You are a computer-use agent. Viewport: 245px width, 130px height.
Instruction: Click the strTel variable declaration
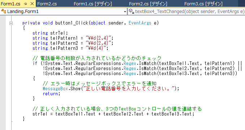point(50,33)
